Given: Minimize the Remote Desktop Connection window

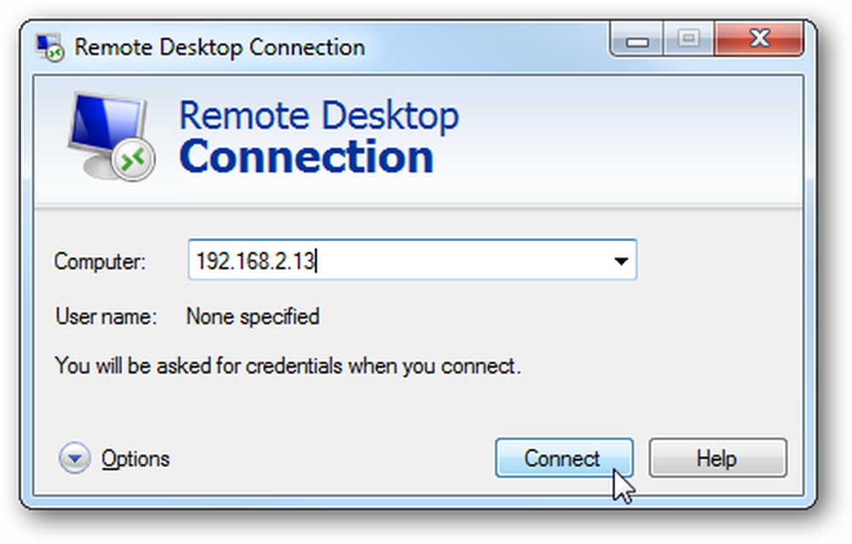Looking at the screenshot, I should 636,39.
